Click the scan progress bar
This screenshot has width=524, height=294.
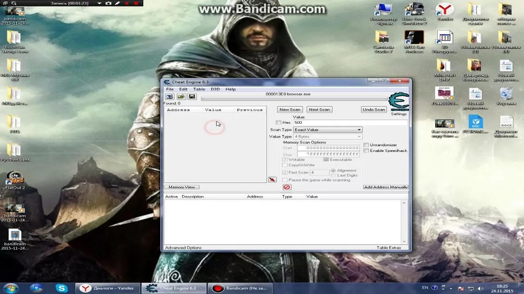[x=294, y=98]
